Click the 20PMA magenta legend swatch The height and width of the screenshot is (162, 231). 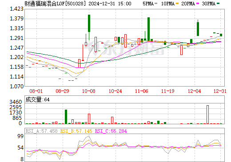(x=198, y=4)
